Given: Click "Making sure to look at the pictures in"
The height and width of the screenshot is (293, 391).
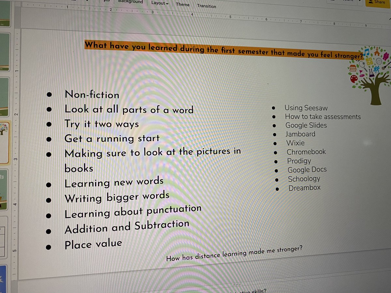Looking at the screenshot, I should [153, 152].
